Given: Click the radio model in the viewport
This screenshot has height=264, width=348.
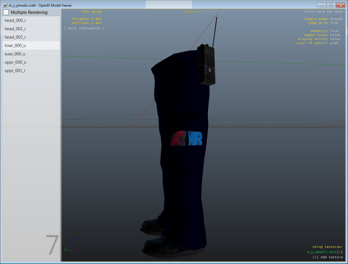Looking at the screenshot, I should pos(206,65).
